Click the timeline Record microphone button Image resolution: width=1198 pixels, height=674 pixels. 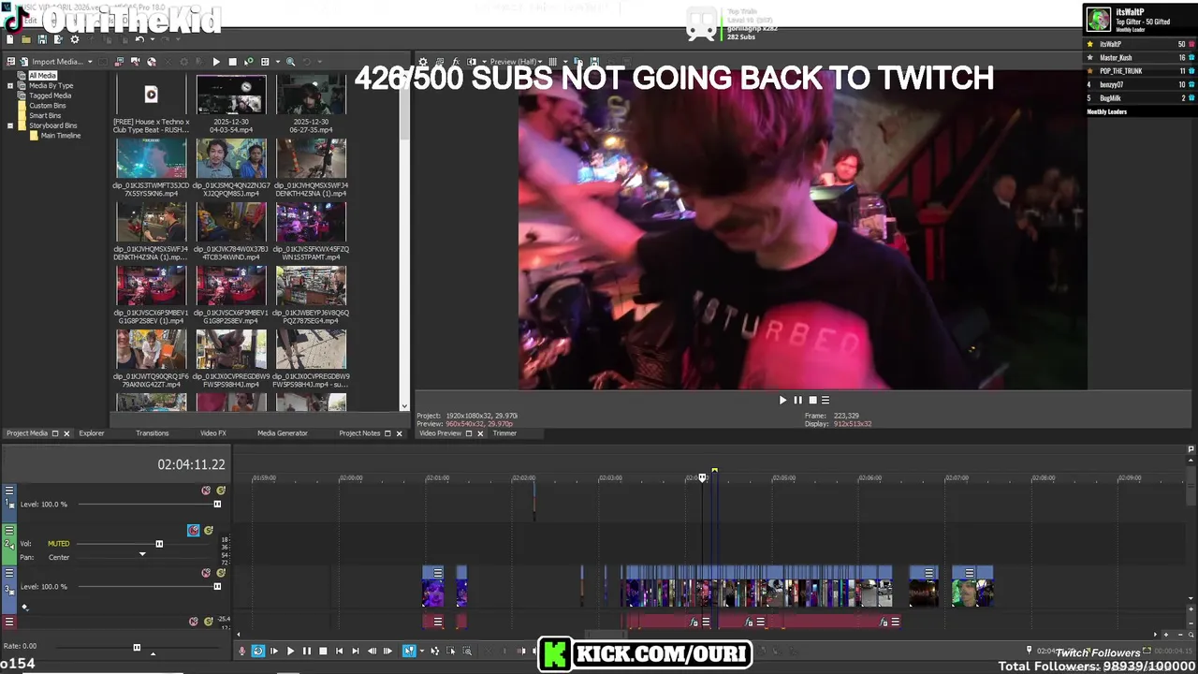[242, 651]
